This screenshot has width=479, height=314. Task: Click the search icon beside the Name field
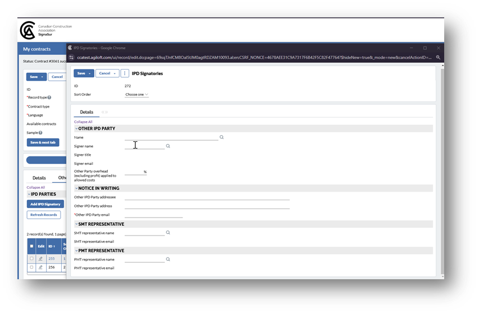221,137
